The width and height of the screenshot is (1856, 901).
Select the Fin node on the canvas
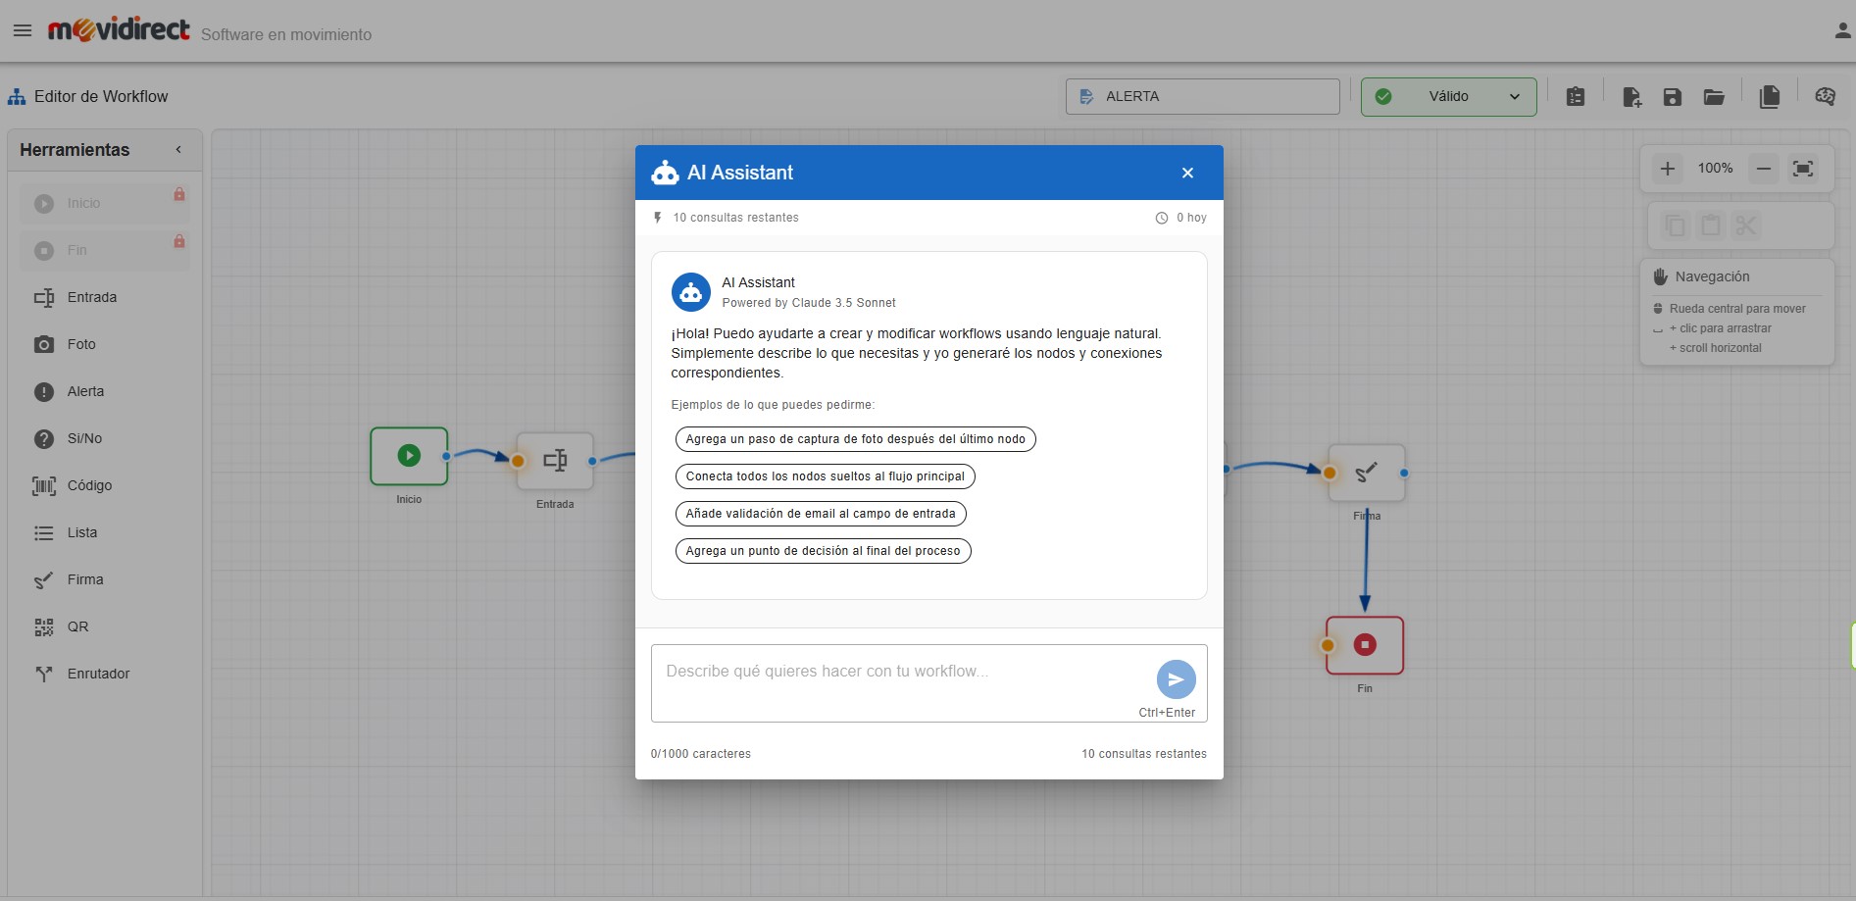pyautogui.click(x=1365, y=645)
